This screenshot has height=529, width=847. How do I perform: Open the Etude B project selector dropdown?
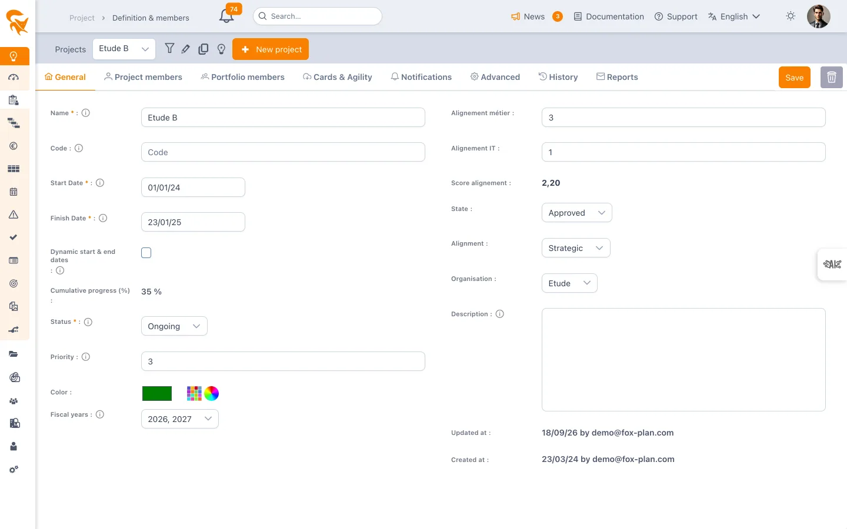click(x=124, y=49)
